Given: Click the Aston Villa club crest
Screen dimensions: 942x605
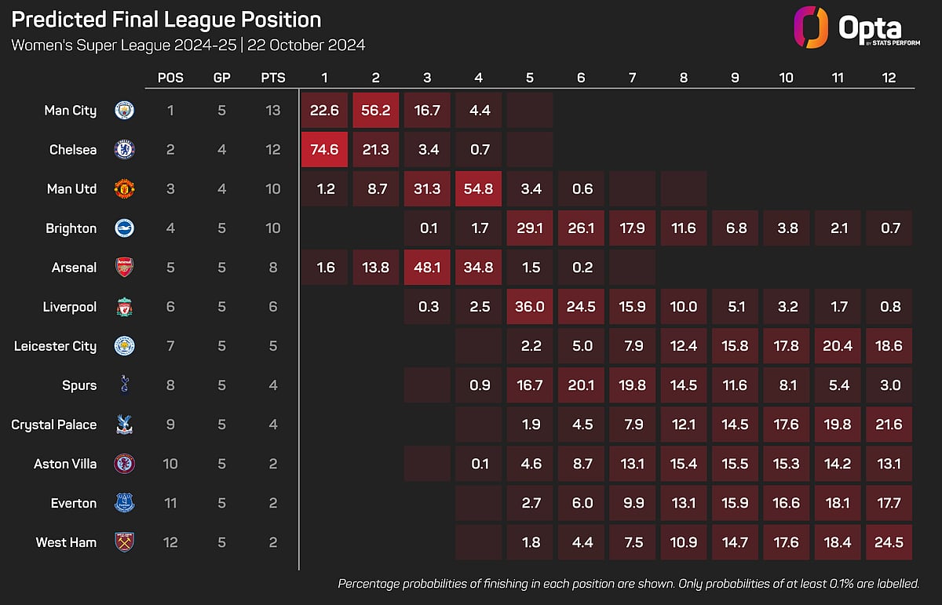Looking at the screenshot, I should (x=125, y=464).
